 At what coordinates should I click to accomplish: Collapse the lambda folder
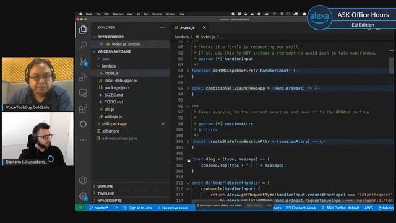(98, 66)
